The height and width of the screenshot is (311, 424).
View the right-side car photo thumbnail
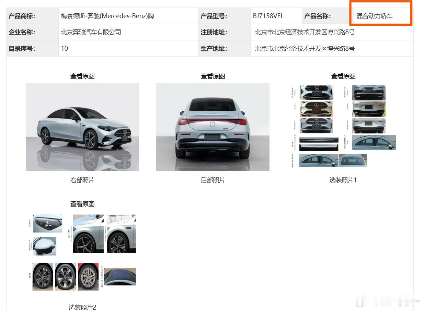[82, 127]
